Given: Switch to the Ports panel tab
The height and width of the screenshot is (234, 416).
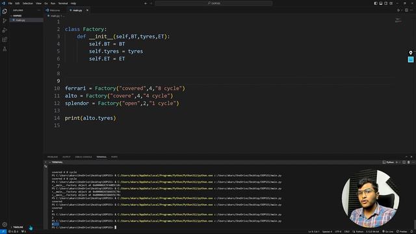Looking at the screenshot, I should pyautogui.click(x=114, y=157).
